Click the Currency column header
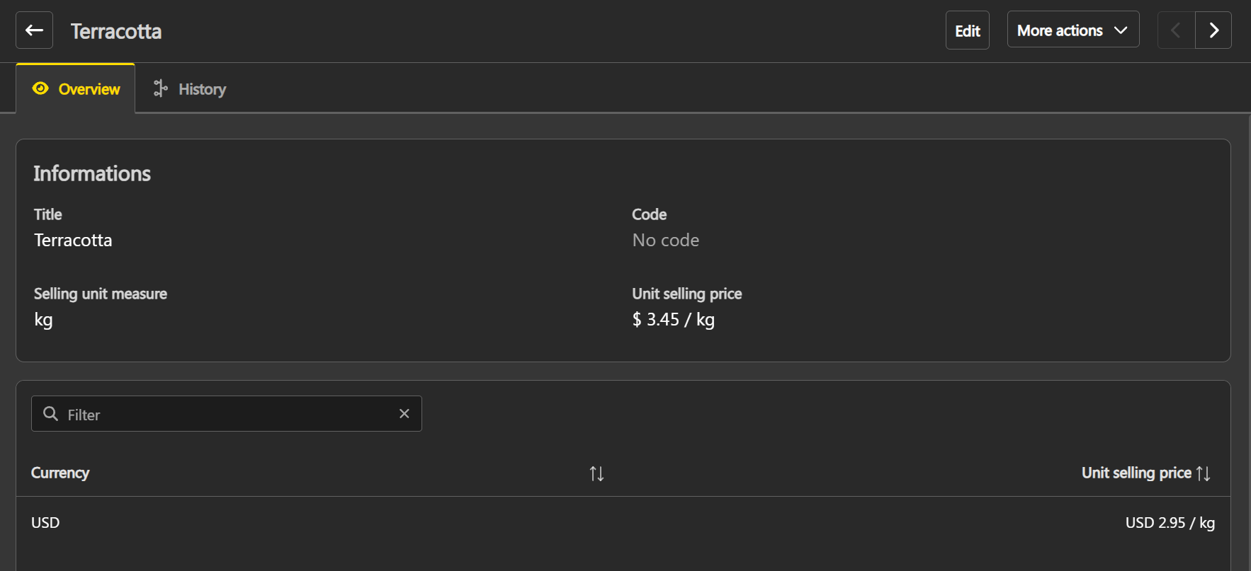 pos(60,473)
